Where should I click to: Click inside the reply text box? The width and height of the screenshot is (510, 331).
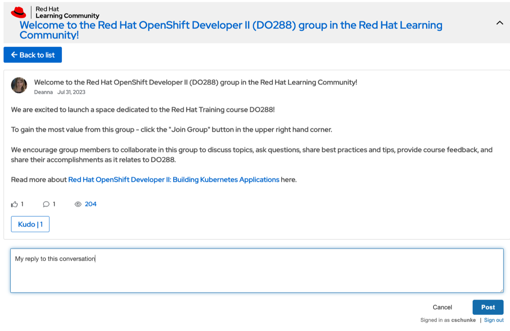(x=255, y=271)
